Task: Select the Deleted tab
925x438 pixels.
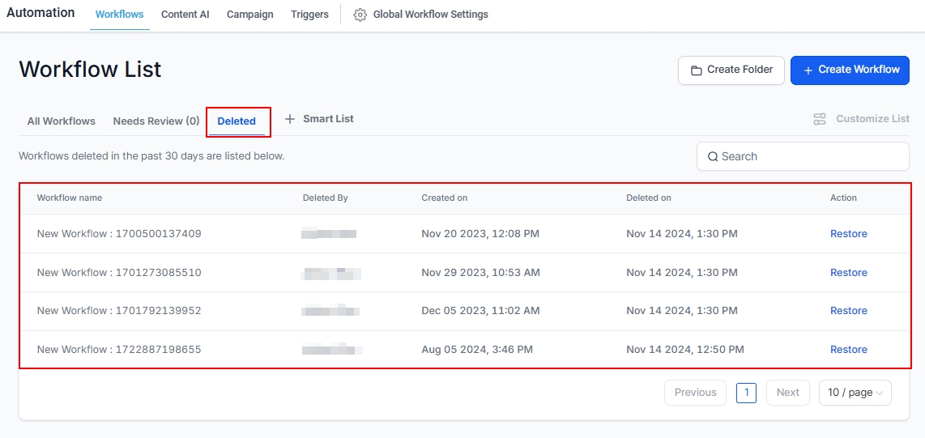Action: coord(237,121)
